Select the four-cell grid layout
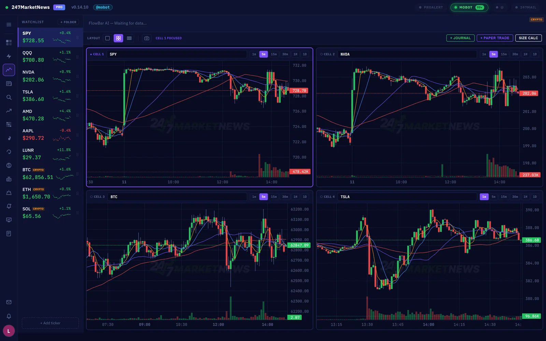The height and width of the screenshot is (341, 546). (x=118, y=38)
